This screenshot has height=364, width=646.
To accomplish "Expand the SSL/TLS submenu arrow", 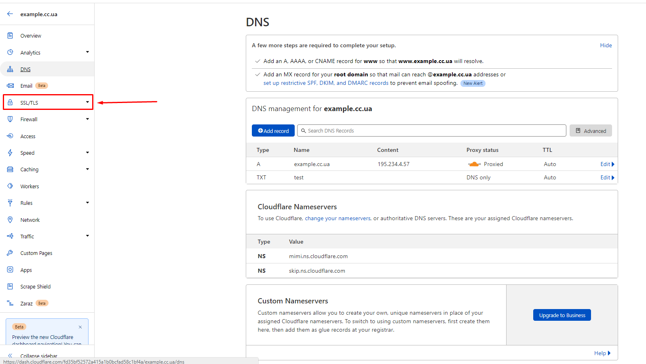I will [87, 102].
